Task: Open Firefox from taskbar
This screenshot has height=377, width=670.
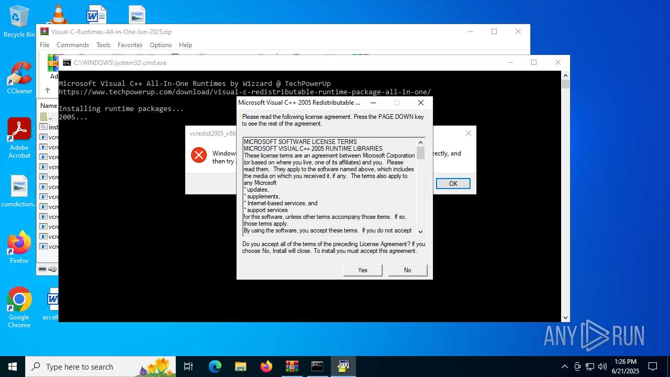Action: [x=266, y=367]
